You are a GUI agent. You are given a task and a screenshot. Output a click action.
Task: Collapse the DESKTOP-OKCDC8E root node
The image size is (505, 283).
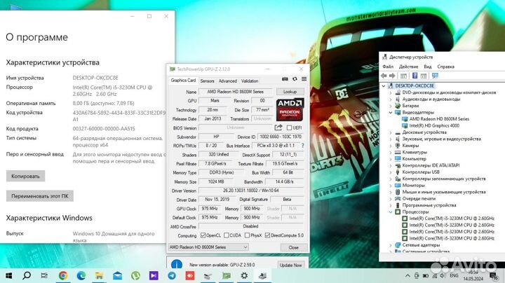pyautogui.click(x=383, y=86)
